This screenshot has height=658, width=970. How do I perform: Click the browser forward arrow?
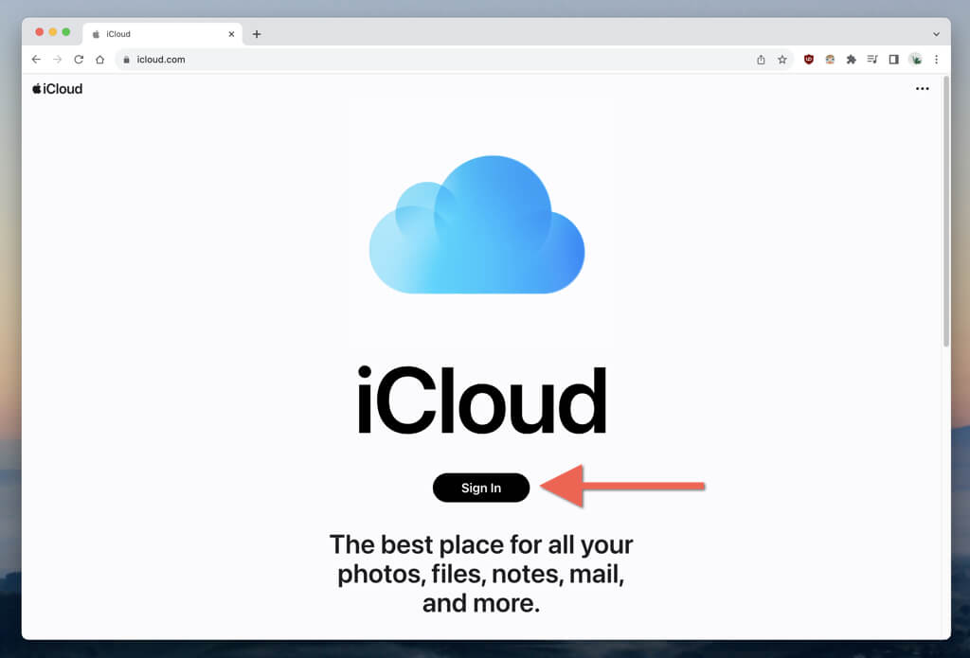pyautogui.click(x=58, y=60)
